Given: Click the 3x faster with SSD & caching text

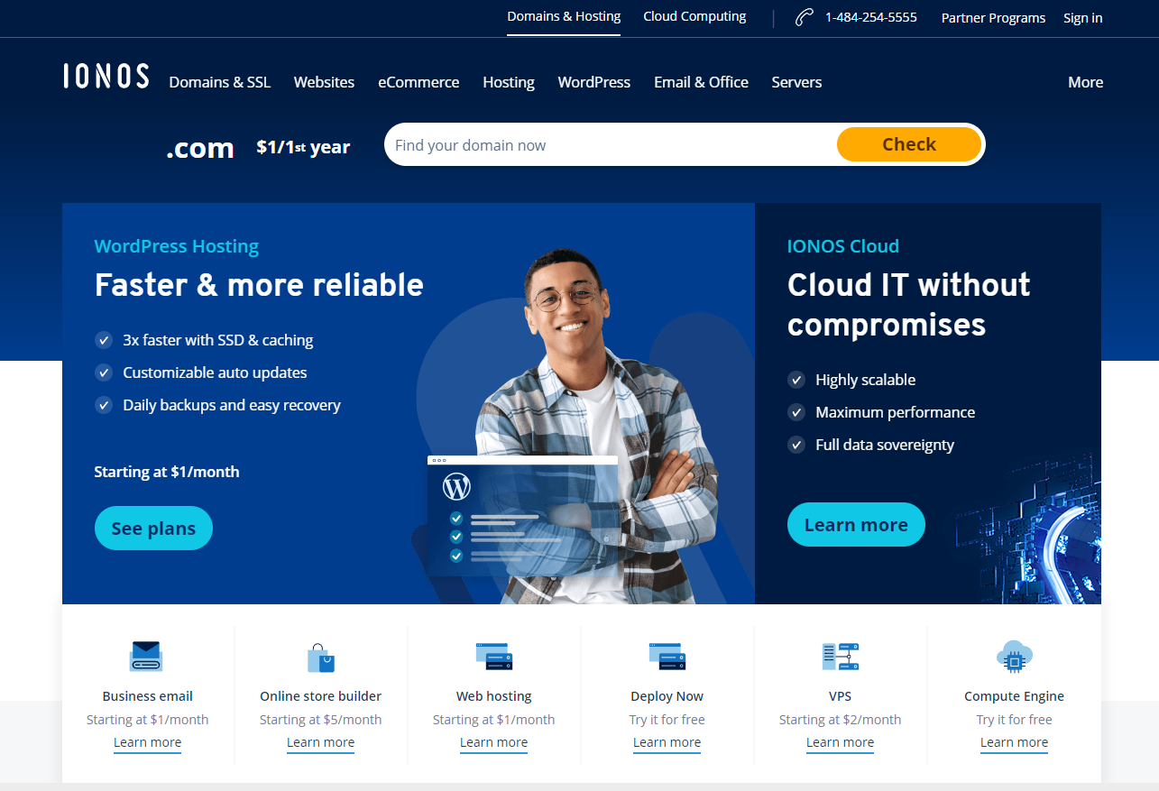Looking at the screenshot, I should [x=218, y=340].
